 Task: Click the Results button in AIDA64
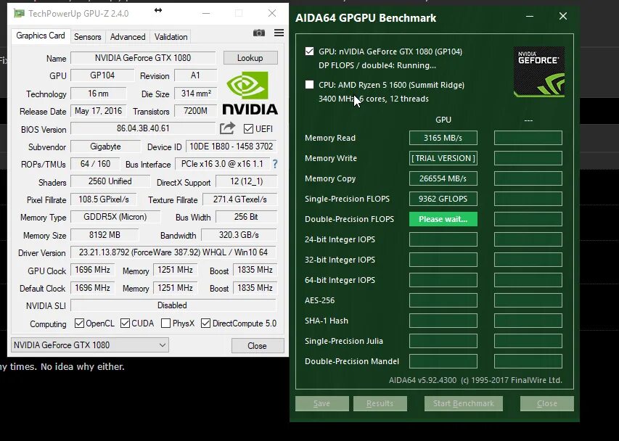pyautogui.click(x=380, y=403)
